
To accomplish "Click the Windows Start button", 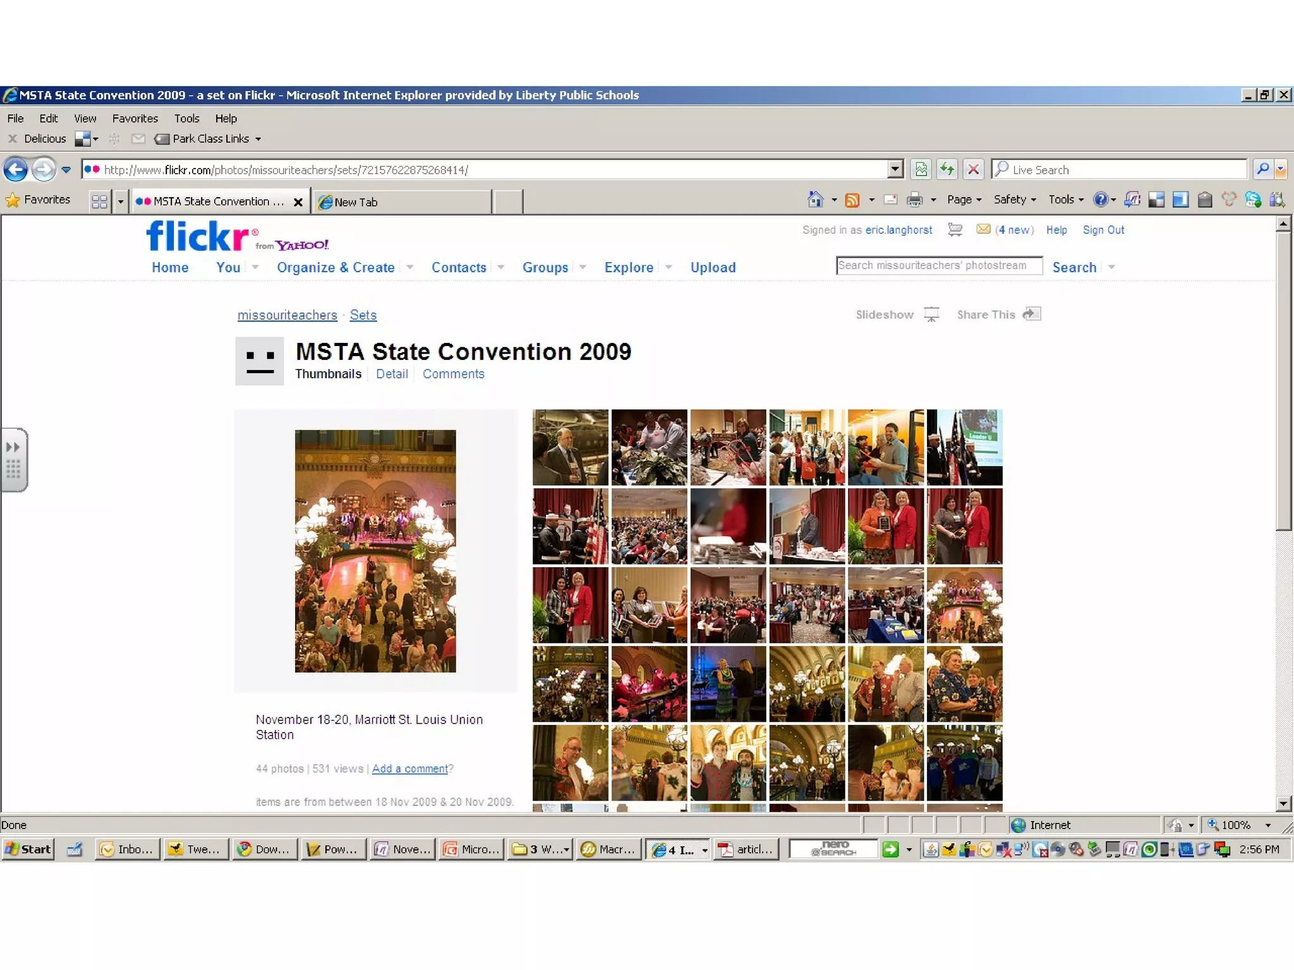I will point(28,849).
